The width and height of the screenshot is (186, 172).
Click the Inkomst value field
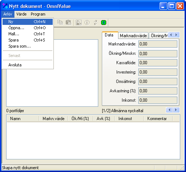(158, 100)
